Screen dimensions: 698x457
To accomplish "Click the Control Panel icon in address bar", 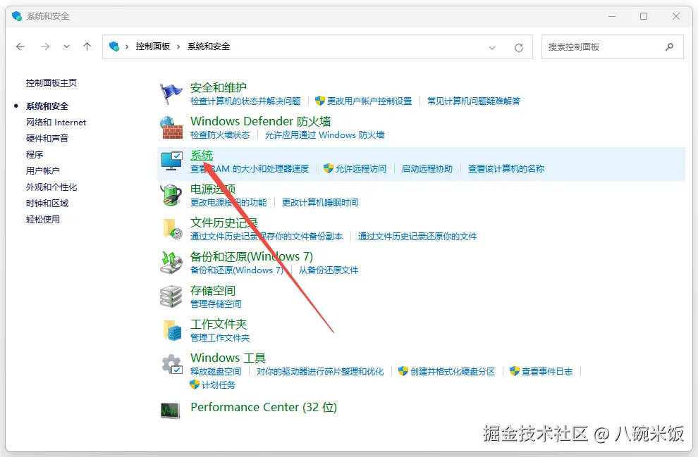I will point(114,46).
